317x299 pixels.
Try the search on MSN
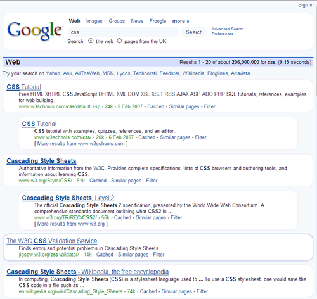108,73
